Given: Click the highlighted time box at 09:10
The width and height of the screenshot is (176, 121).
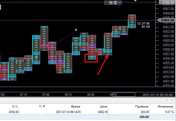Looking at the screenshot, I should point(124,94).
